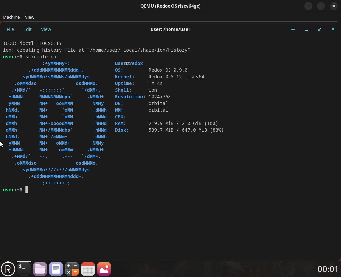Launch Terminal from the taskbar
The width and height of the screenshot is (341, 277).
point(24,269)
